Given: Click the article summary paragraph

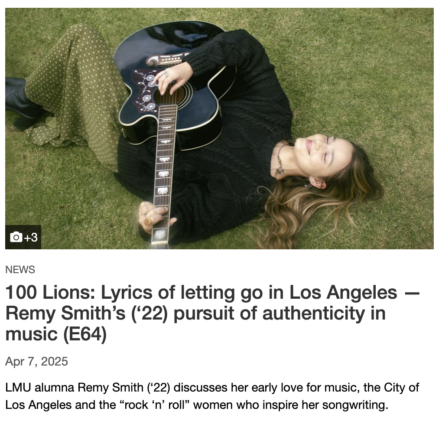Looking at the screenshot, I should tap(212, 396).
